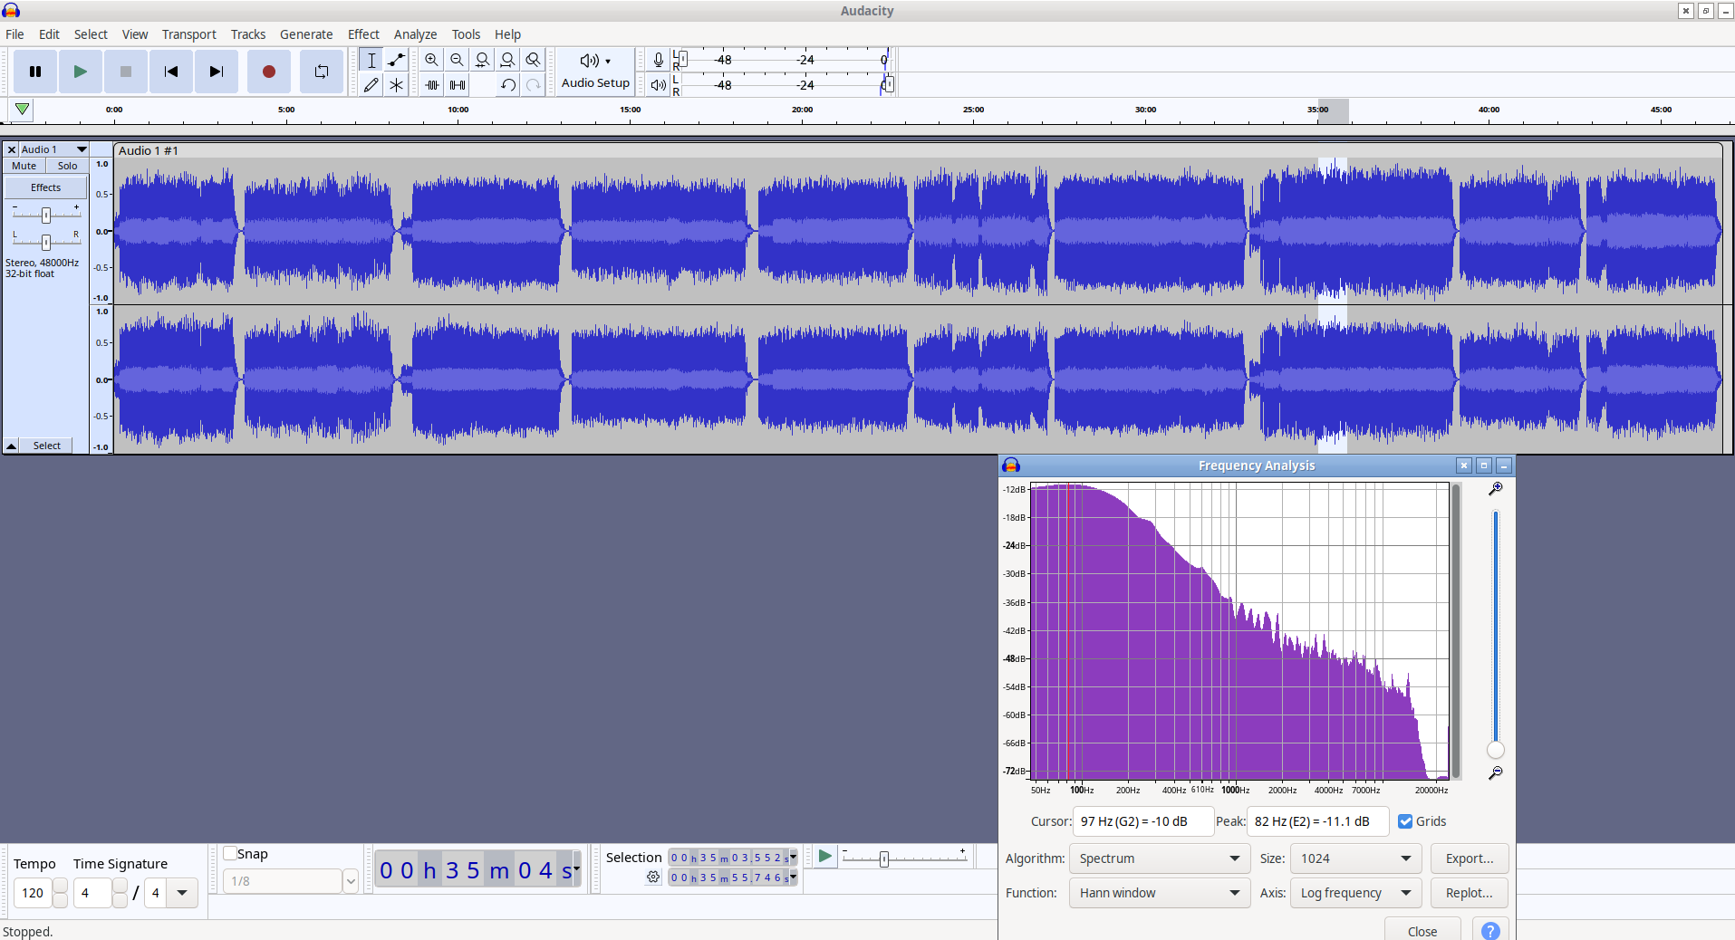The height and width of the screenshot is (940, 1735).
Task: Open the Algorithm Spectrum dropdown
Action: point(1159,858)
